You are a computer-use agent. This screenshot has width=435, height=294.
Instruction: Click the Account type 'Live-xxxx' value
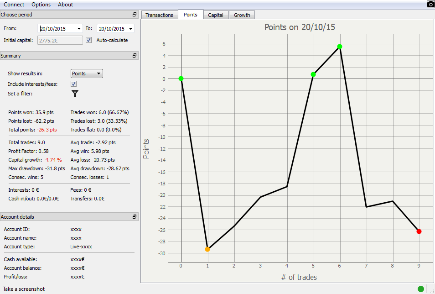(81, 247)
